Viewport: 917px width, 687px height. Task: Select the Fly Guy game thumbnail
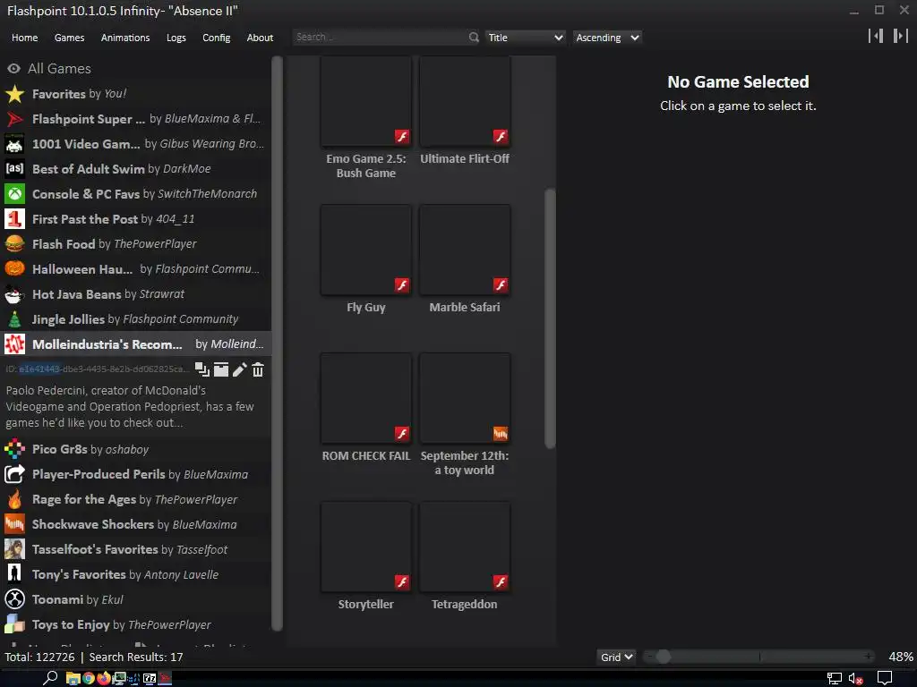coord(366,250)
